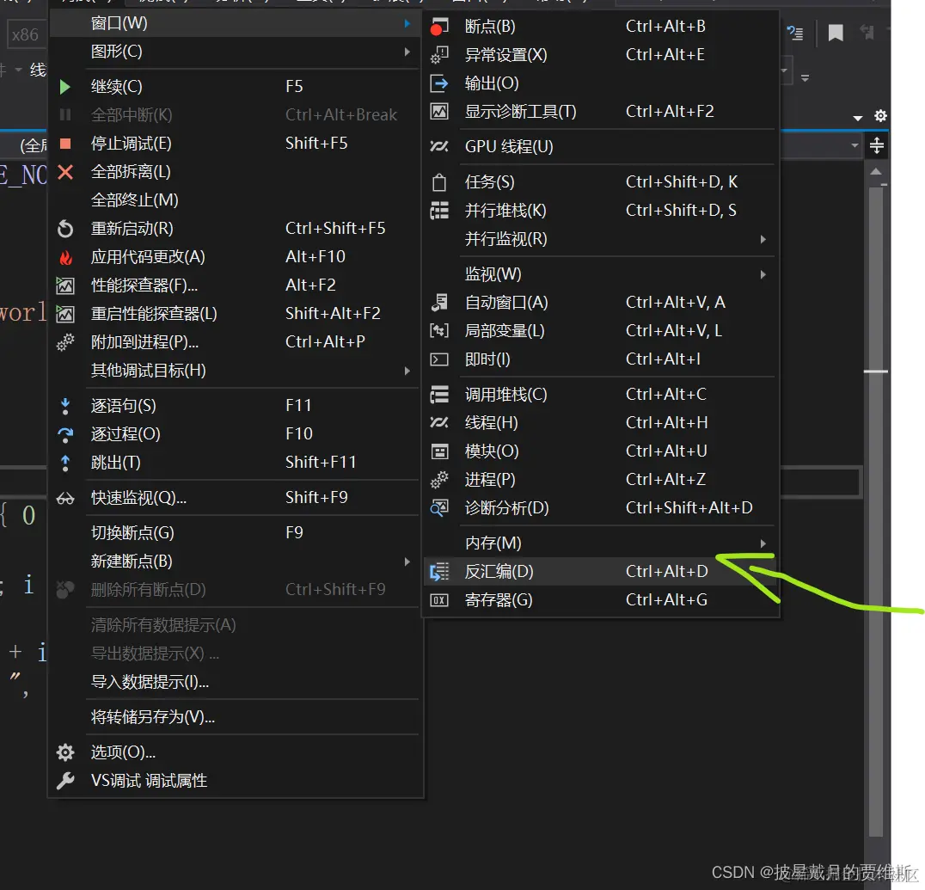Screen dimensions: 925x890
Task: Open the dropdown arrow left of the gear icon
Action: pyautogui.click(x=858, y=118)
